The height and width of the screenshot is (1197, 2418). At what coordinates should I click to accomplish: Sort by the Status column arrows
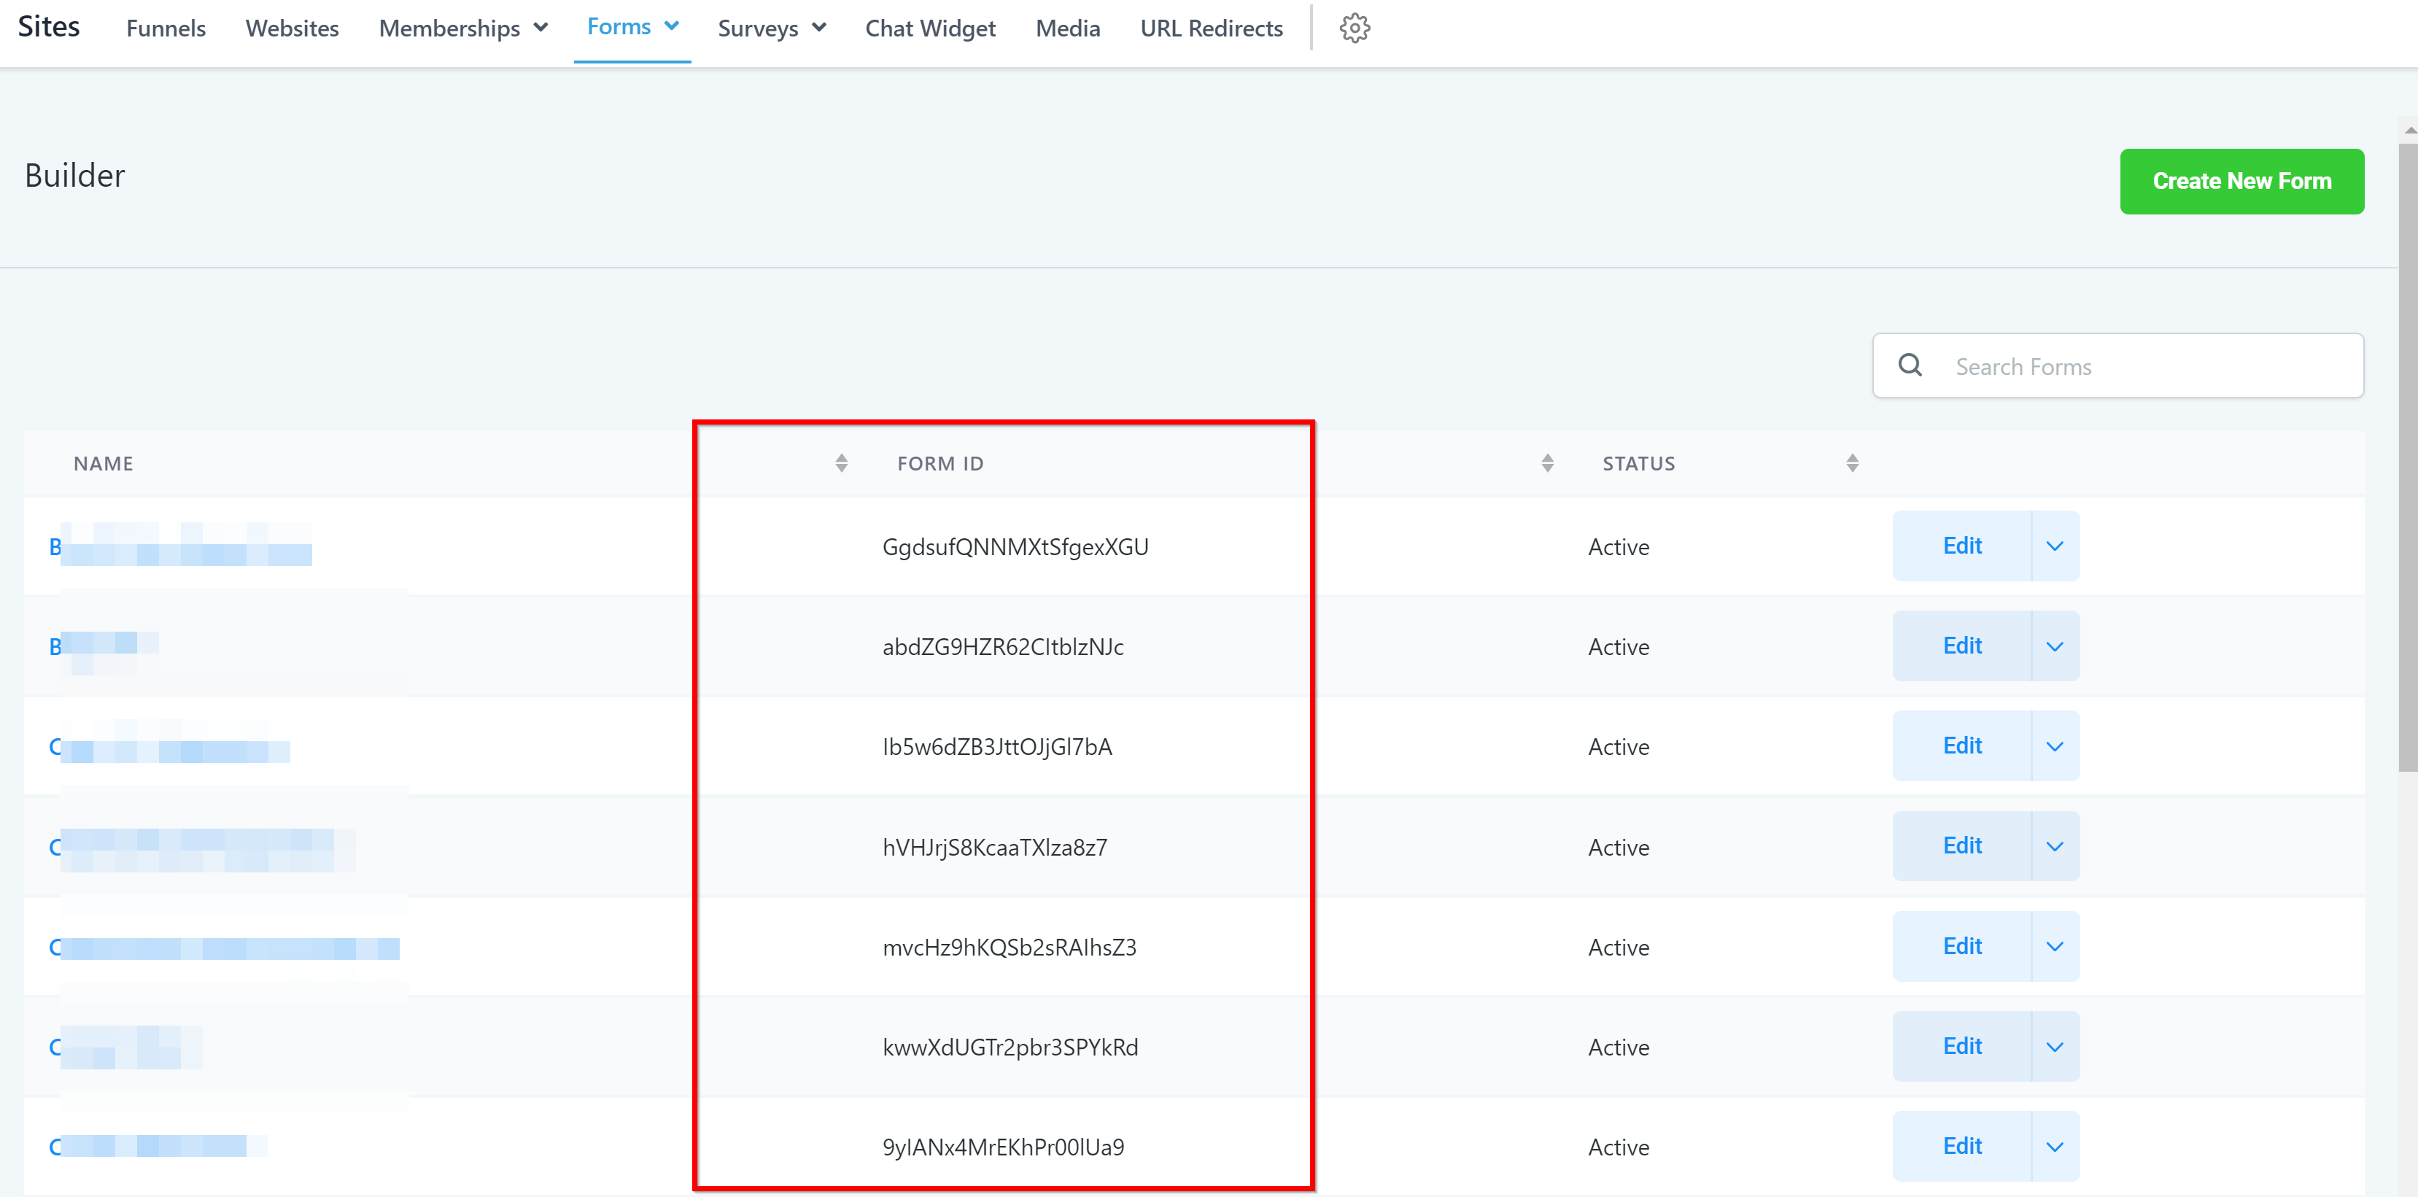[1851, 463]
